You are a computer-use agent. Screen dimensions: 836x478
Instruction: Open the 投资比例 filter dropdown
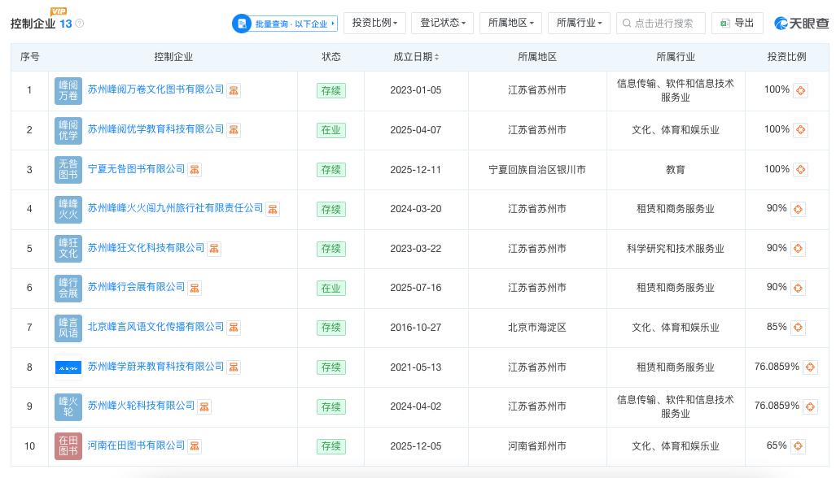[374, 23]
